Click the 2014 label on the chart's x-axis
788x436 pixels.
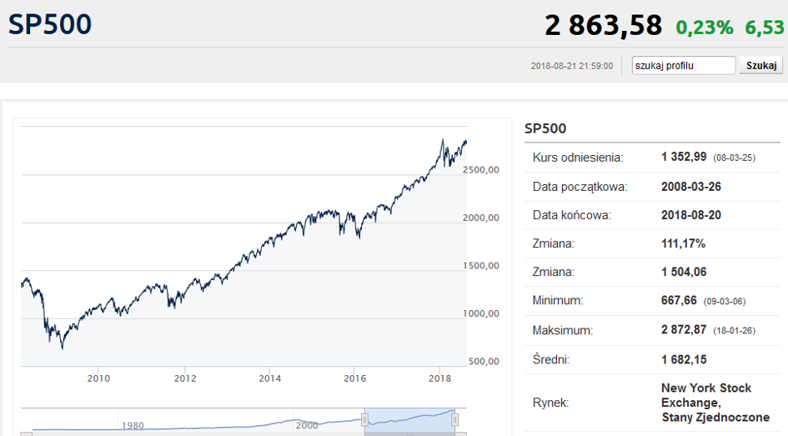coord(270,378)
